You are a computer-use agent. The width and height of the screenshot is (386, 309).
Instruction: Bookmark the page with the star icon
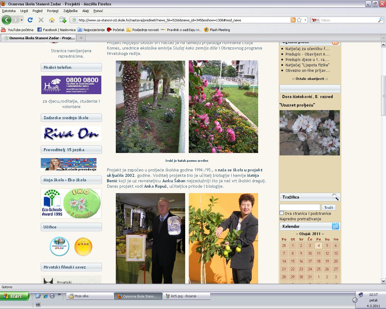click(x=299, y=20)
